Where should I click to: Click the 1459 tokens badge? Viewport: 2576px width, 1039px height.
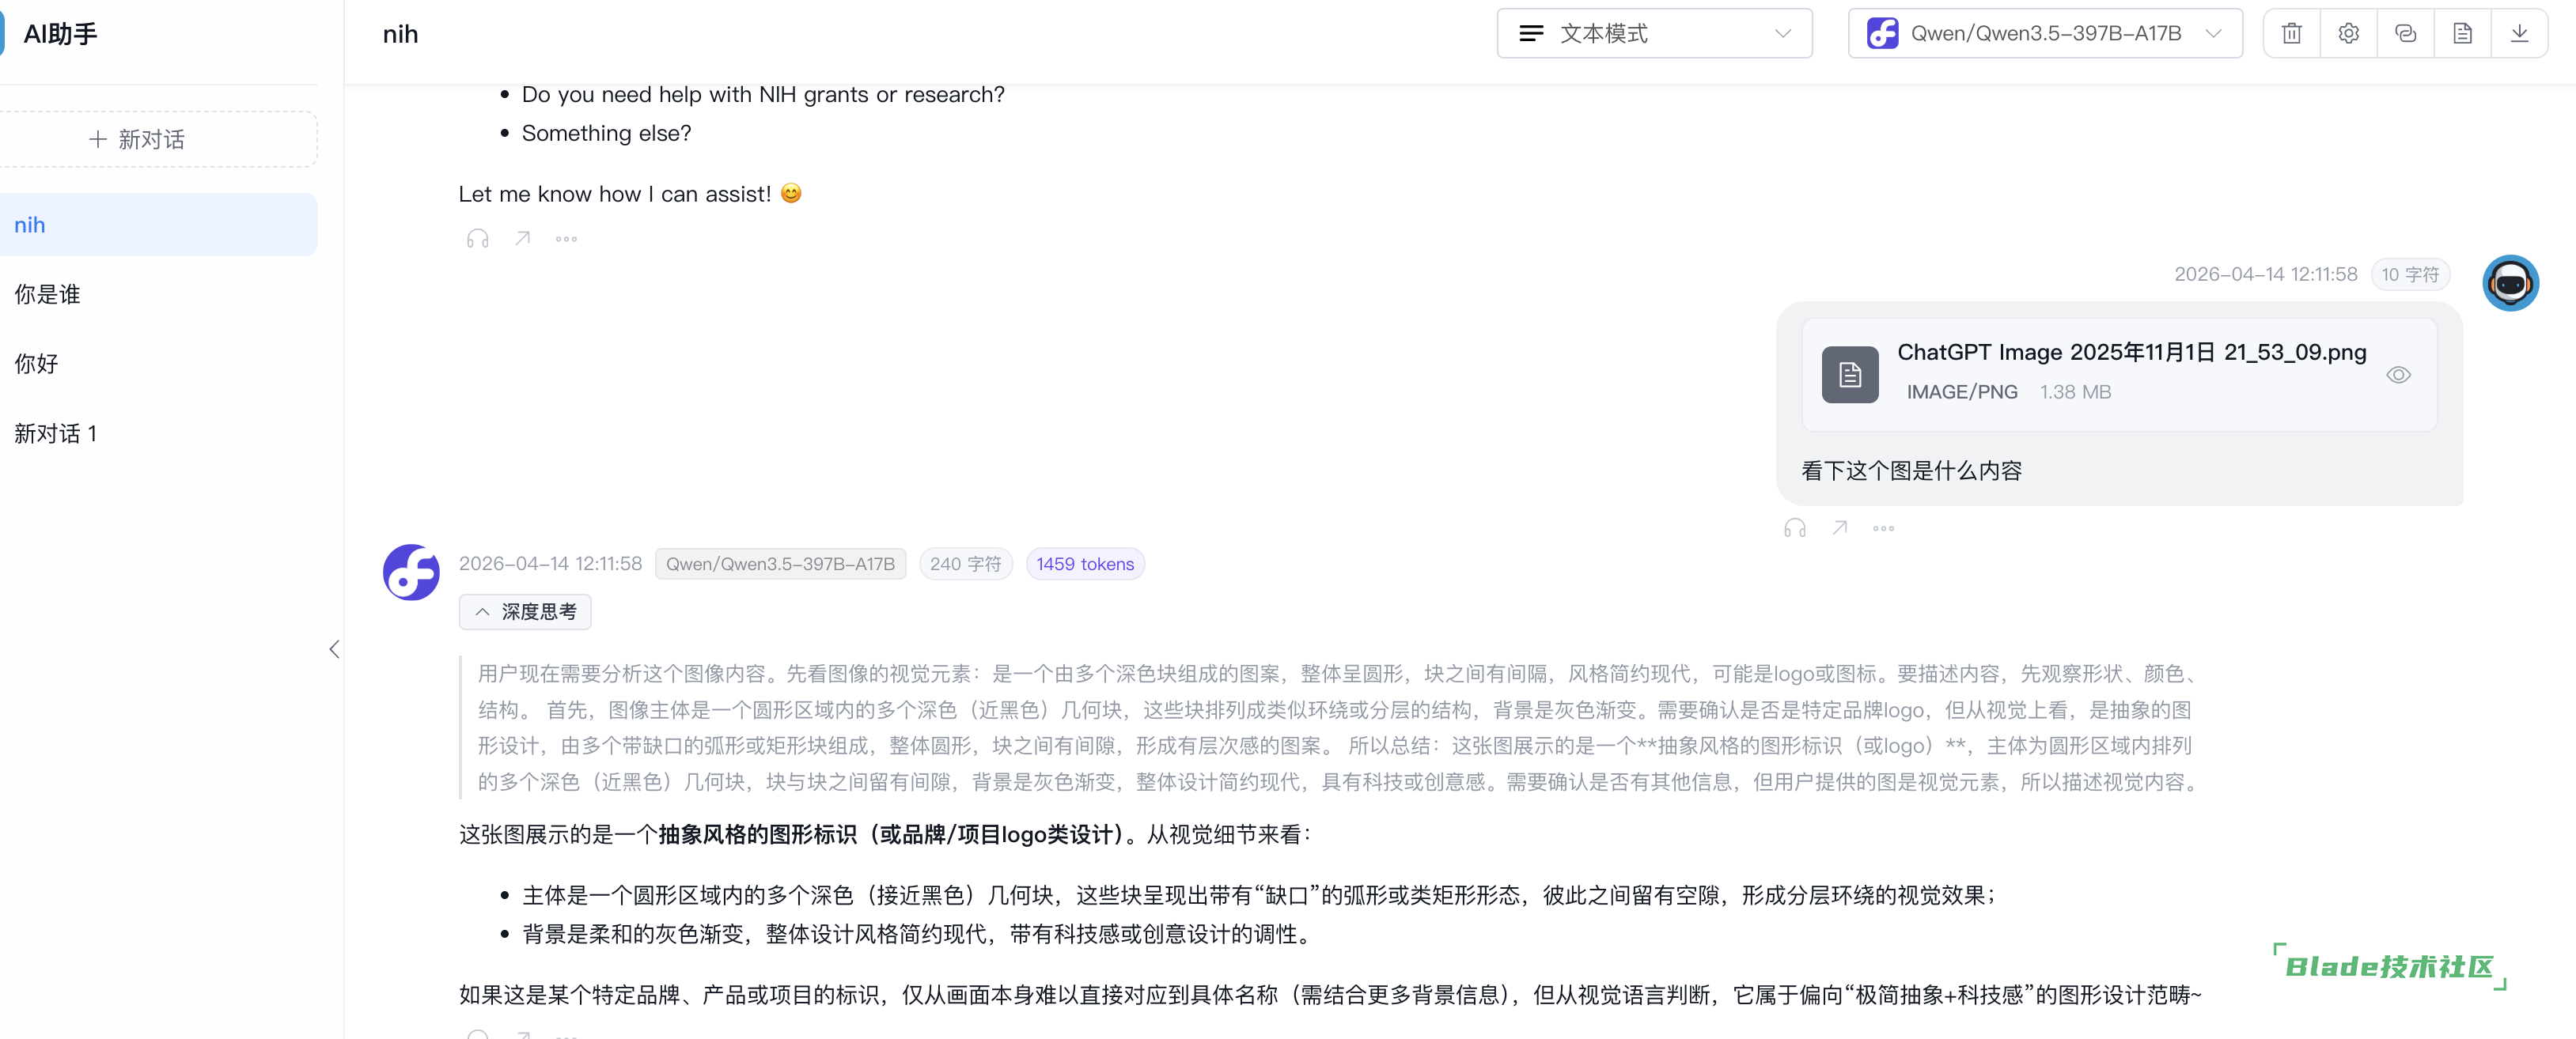[x=1085, y=564]
